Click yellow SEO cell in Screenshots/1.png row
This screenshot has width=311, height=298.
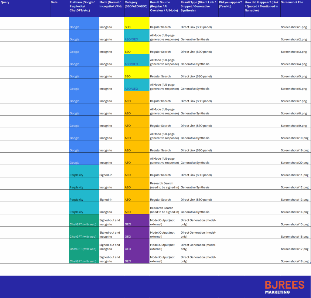[x=137, y=23]
